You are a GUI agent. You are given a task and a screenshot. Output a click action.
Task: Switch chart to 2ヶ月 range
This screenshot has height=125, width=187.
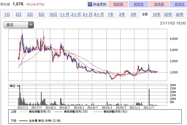tap(76, 14)
